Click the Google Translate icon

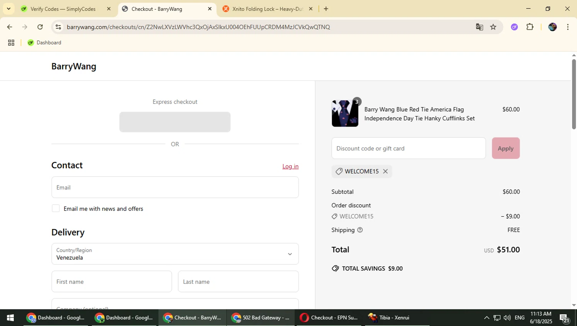(479, 27)
